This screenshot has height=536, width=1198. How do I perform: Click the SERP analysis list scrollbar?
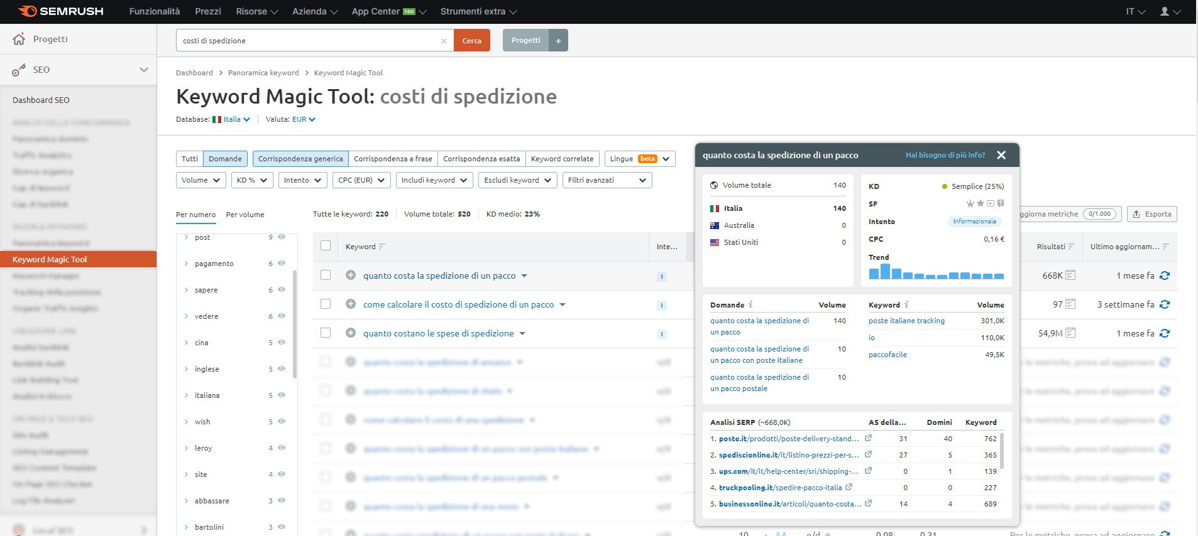coord(1002,450)
